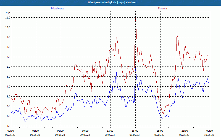Click the Mittelwerte legend label
Image resolution: width=221 pixels, height=138 pixels.
point(58,9)
